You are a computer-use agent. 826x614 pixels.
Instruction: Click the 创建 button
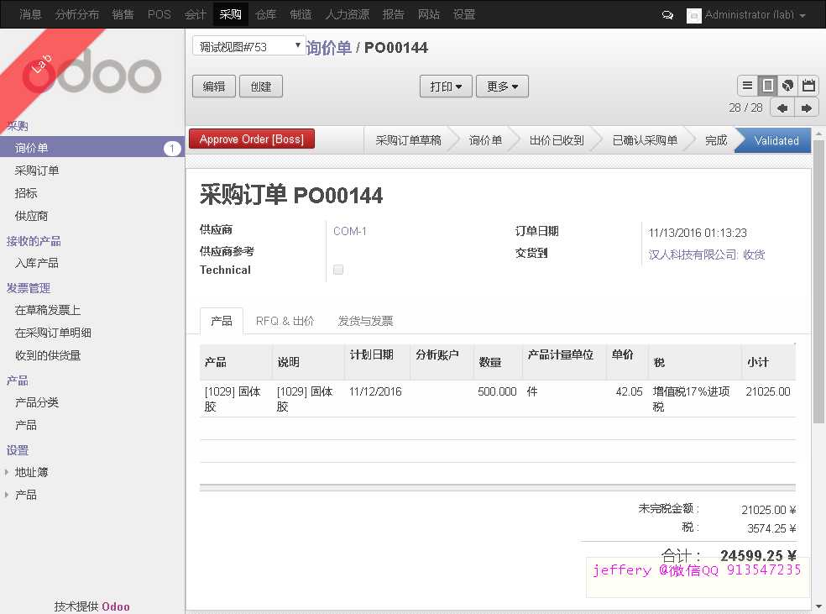(261, 87)
